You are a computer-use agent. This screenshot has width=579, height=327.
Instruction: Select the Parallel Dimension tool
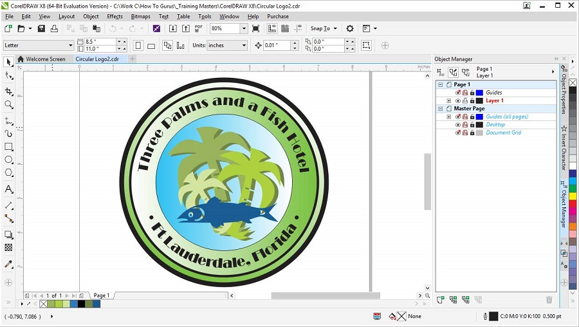pos(9,205)
